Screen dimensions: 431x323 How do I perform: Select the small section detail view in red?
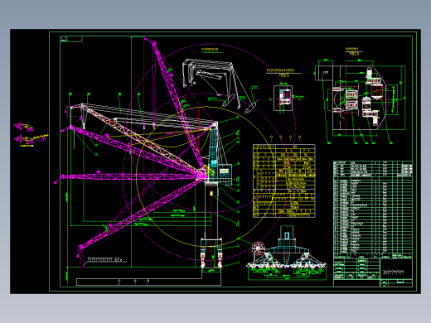283,99
